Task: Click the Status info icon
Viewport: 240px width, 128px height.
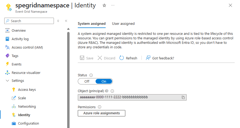Action: point(91,75)
